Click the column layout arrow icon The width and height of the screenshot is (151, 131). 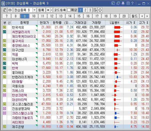(x=95, y=10)
